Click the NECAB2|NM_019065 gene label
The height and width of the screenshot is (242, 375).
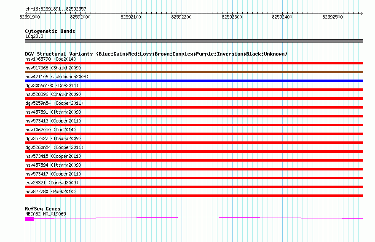[46, 214]
